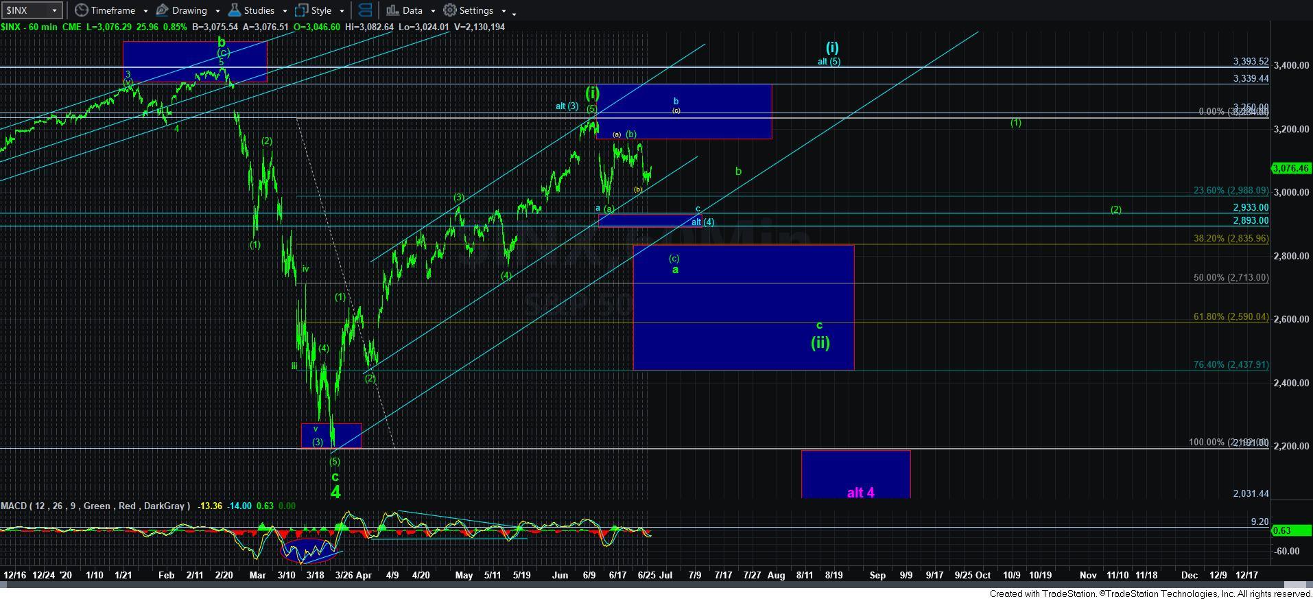Click the 3,400.00 price axis label
The height and width of the screenshot is (599, 1313).
point(1290,65)
